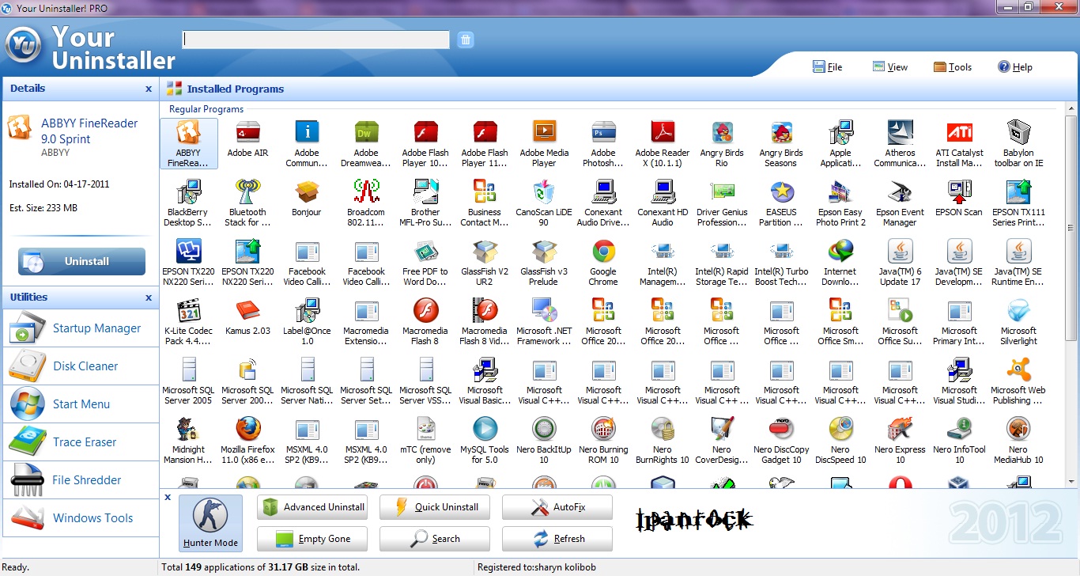
Task: Toggle Hunter Mode
Action: point(210,523)
